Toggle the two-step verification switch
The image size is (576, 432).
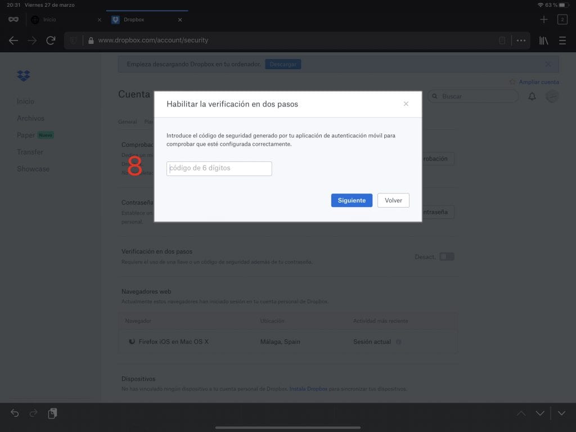(447, 256)
